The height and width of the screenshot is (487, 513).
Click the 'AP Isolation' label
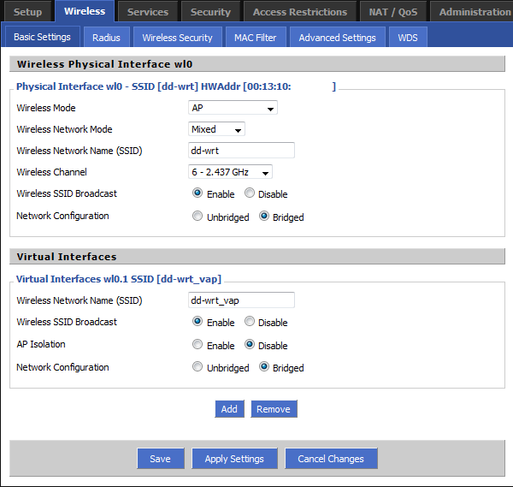(41, 344)
